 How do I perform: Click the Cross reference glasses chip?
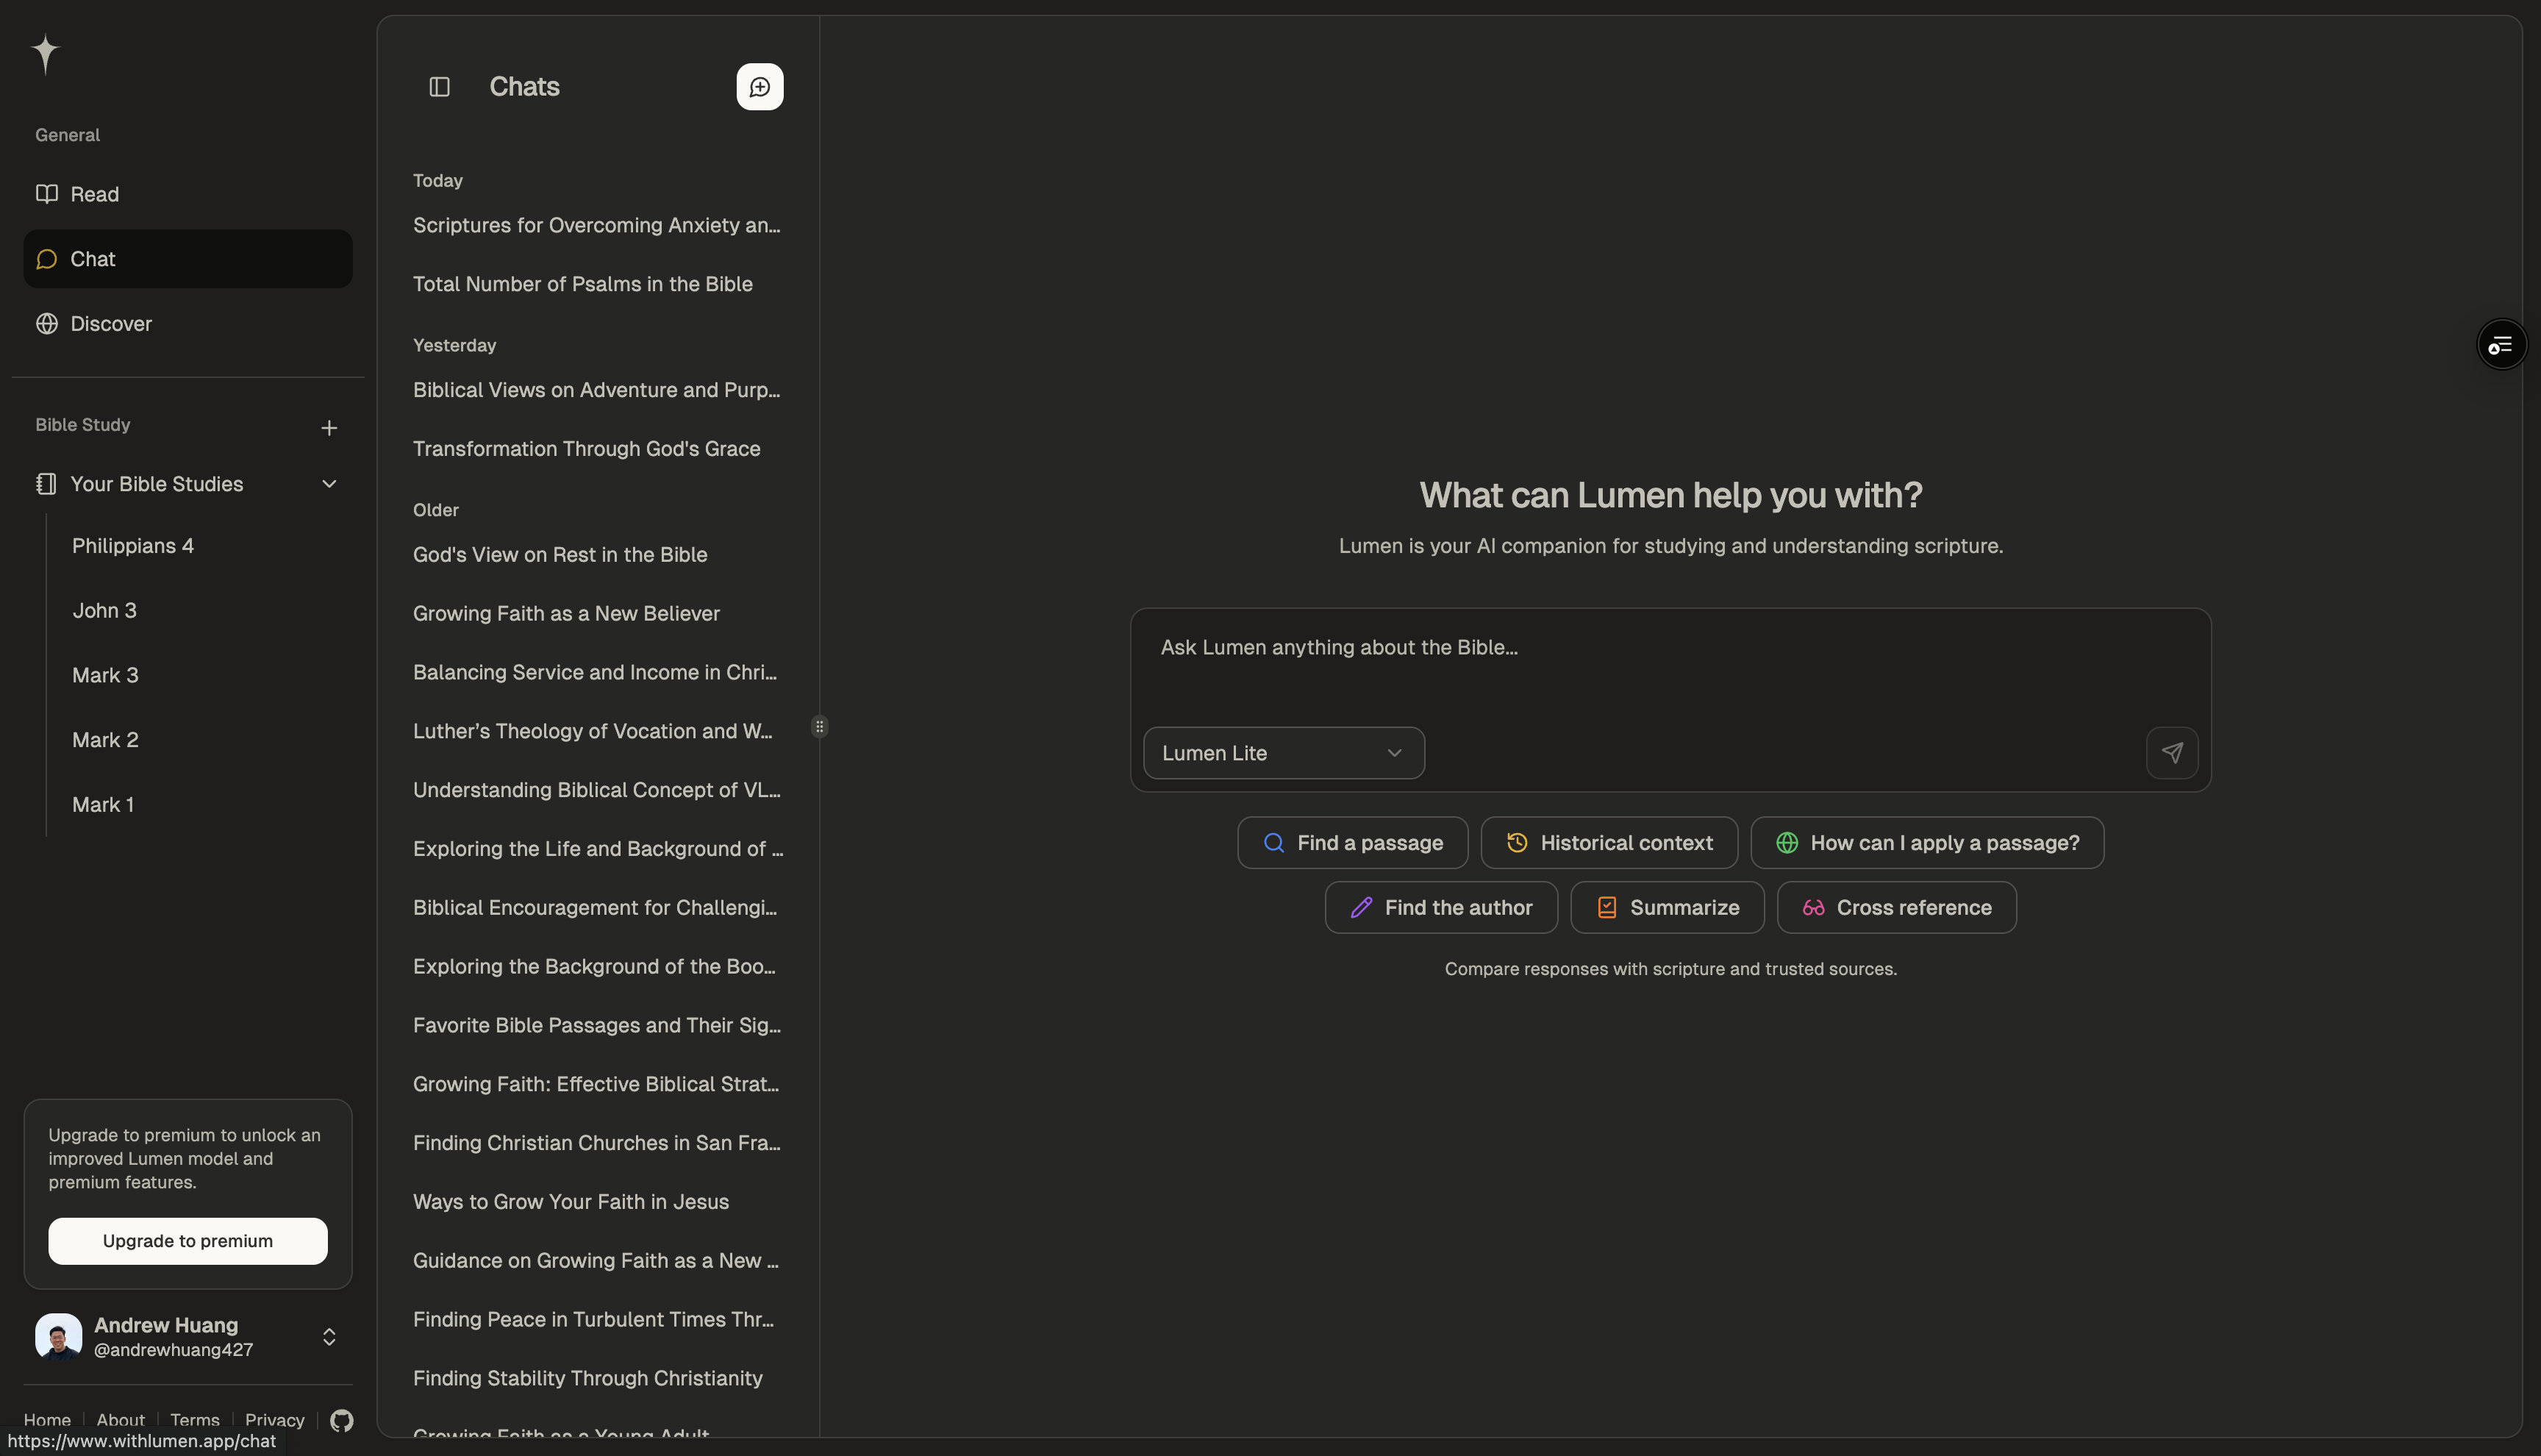pyautogui.click(x=1895, y=908)
